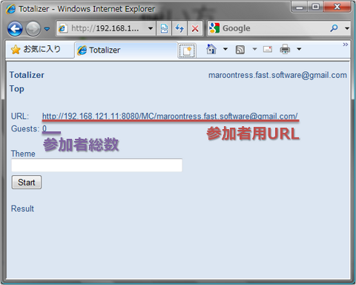
Task: Close the Internet Explorer window
Action: click(337, 7)
